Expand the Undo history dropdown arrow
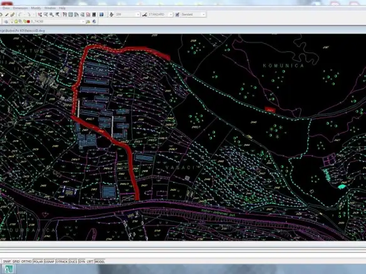 pos(24,14)
